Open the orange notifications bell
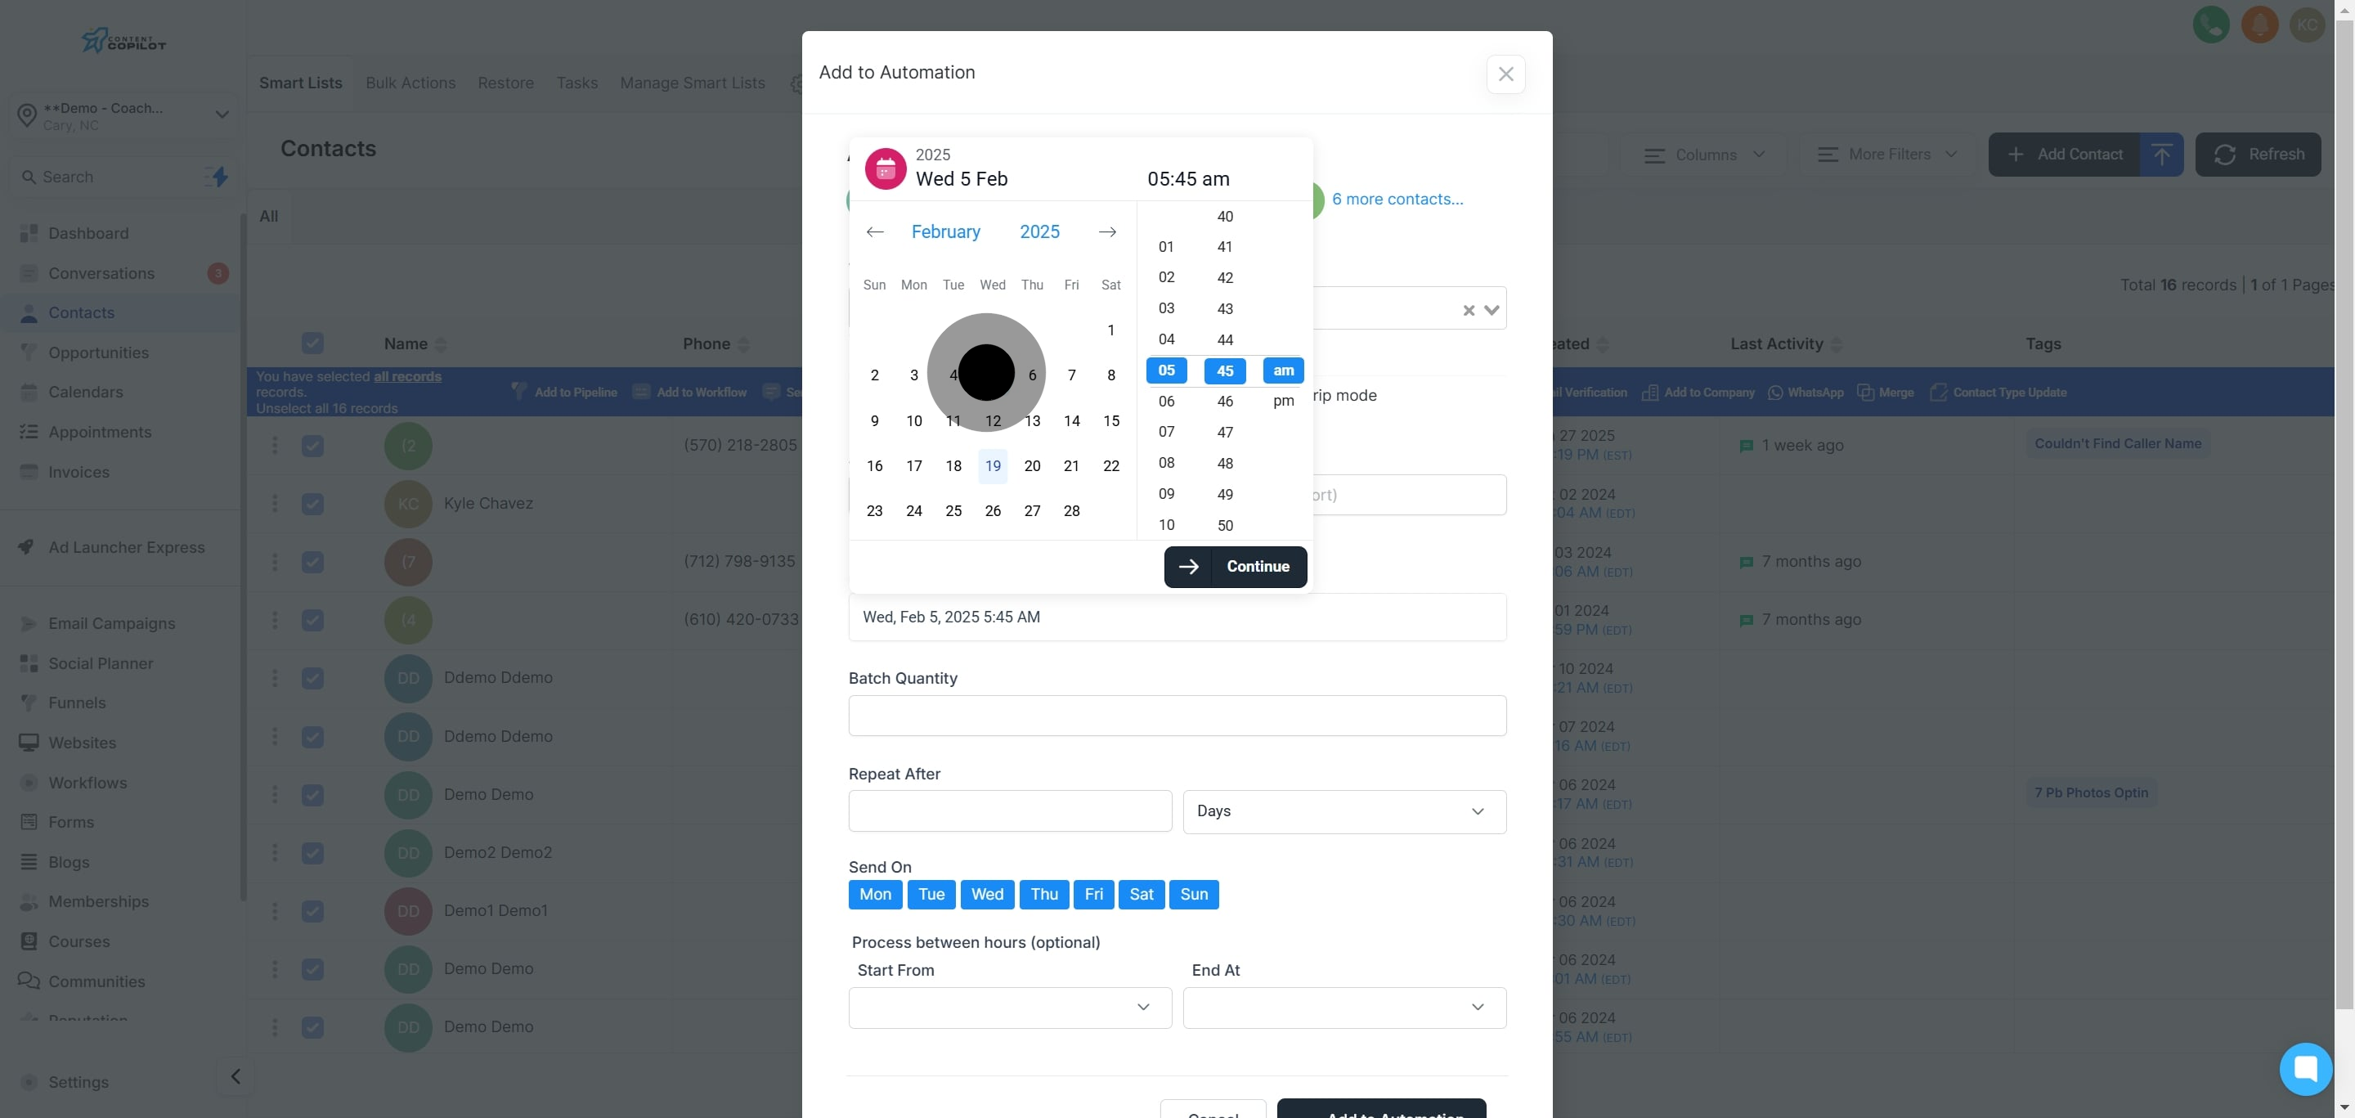This screenshot has height=1118, width=2355. click(2259, 25)
